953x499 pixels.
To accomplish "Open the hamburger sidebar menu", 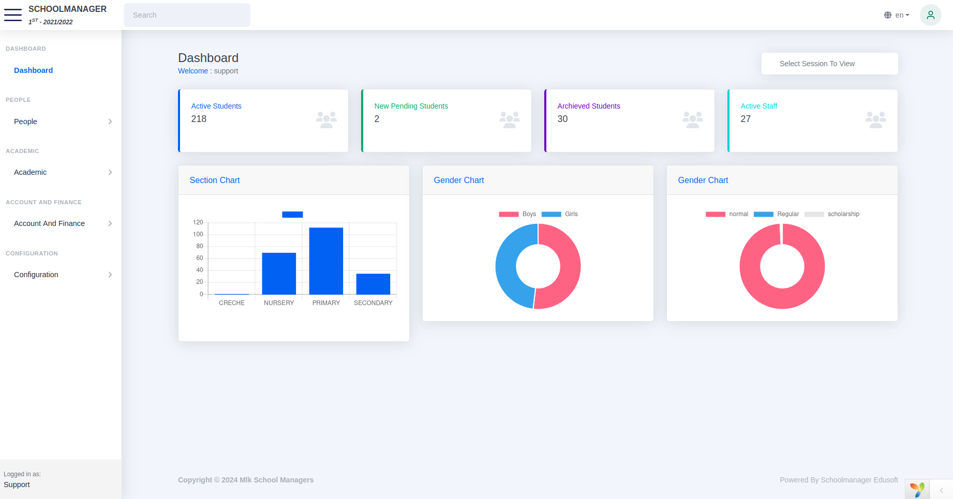I will point(13,15).
